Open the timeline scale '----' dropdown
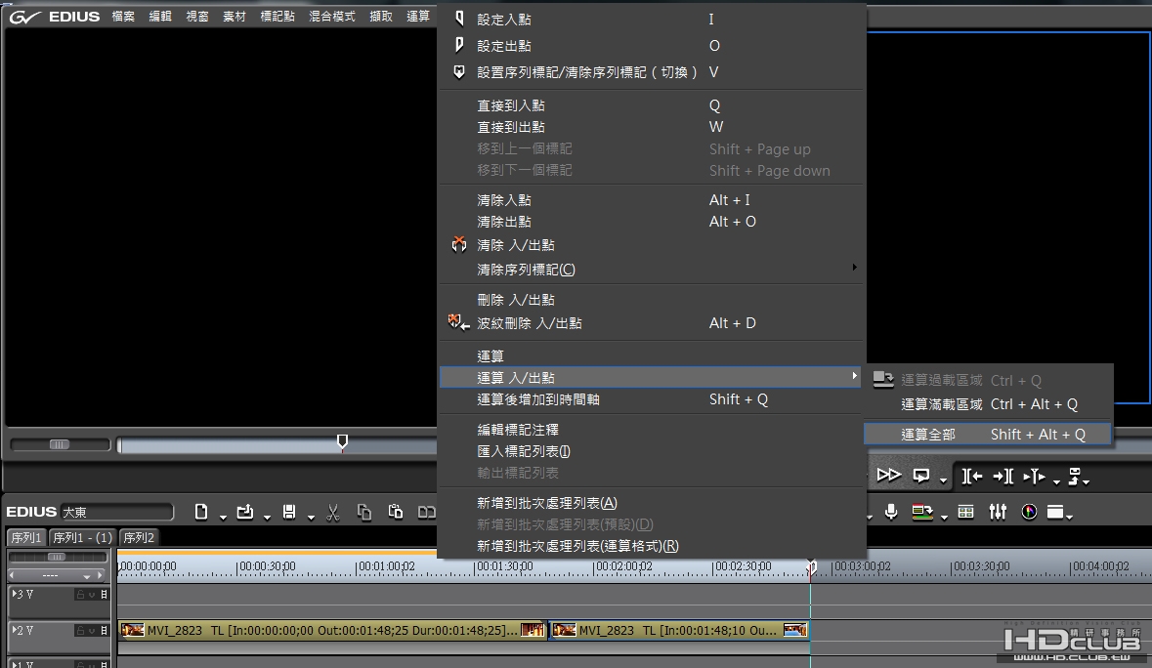The image size is (1152, 668). 87,576
